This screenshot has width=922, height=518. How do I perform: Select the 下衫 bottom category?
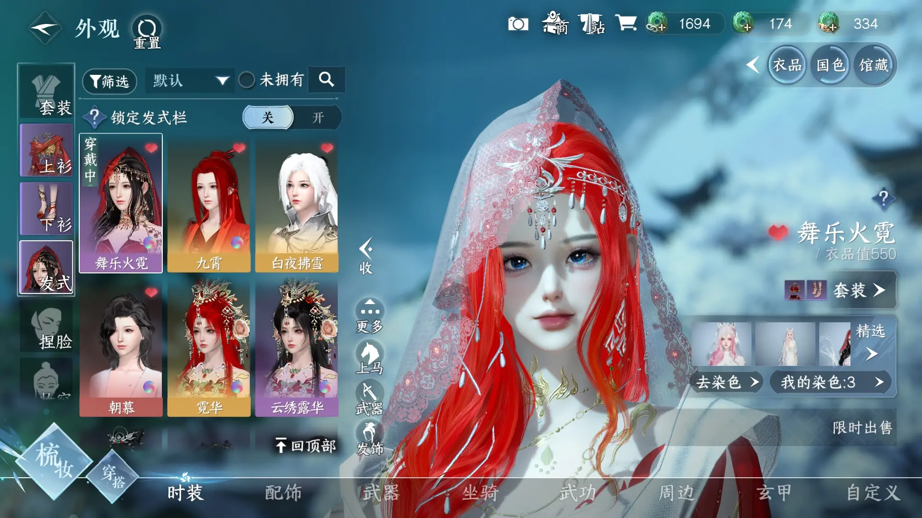tap(46, 209)
